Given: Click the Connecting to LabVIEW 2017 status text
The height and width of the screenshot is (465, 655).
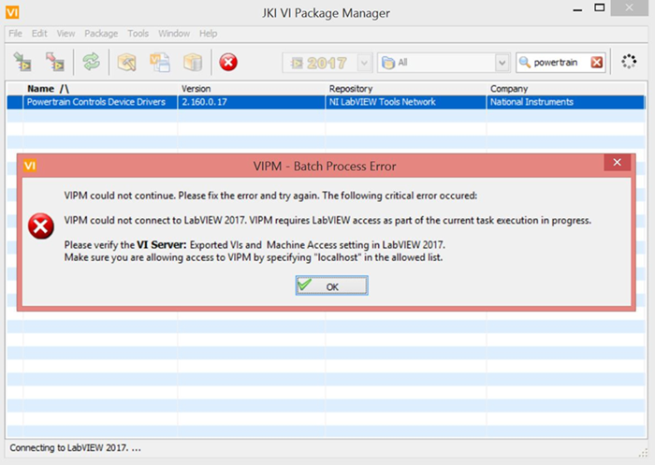Looking at the screenshot, I should (75, 448).
